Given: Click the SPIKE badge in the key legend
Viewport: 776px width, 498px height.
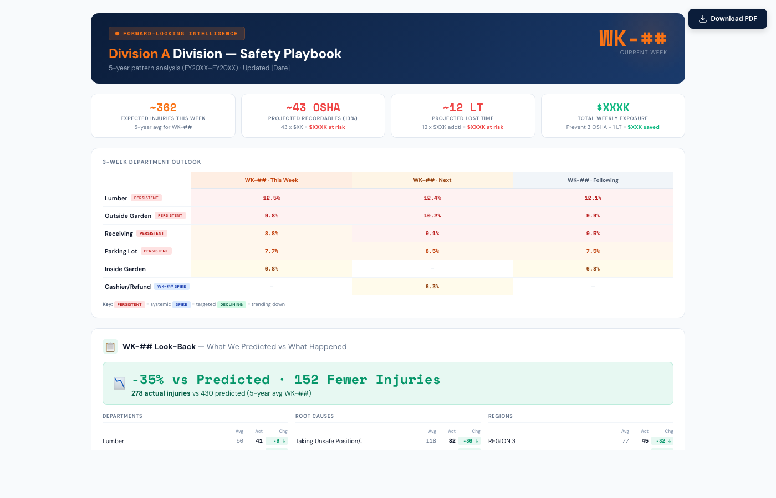Looking at the screenshot, I should pos(181,305).
